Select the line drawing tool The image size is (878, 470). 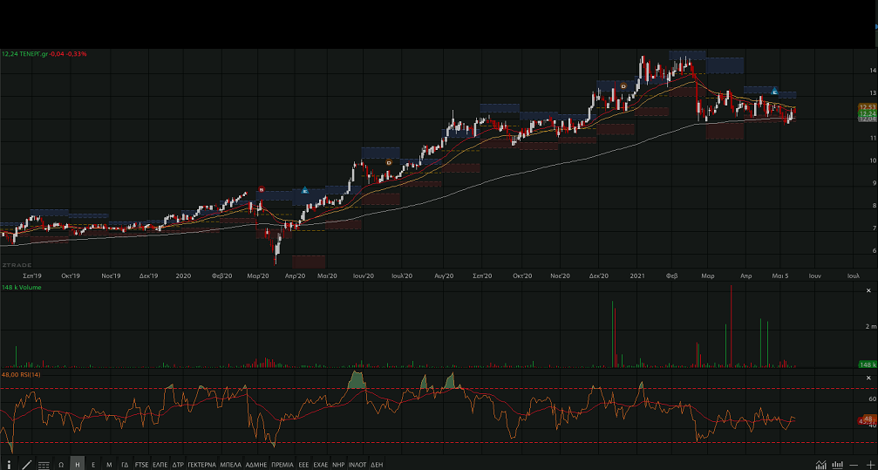(x=26, y=465)
